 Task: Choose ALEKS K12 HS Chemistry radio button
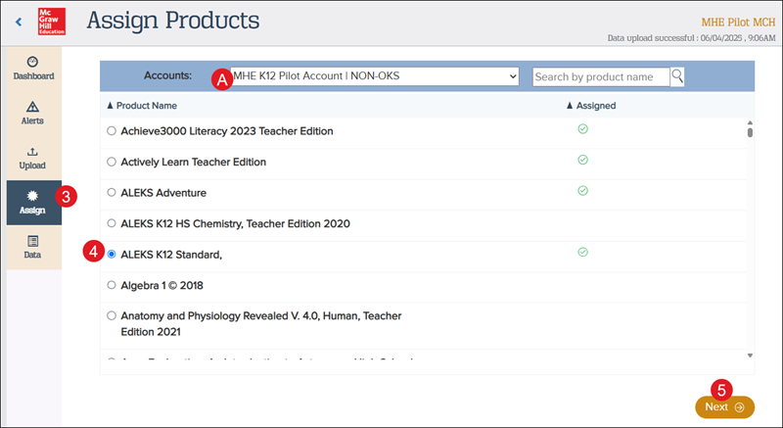[112, 223]
